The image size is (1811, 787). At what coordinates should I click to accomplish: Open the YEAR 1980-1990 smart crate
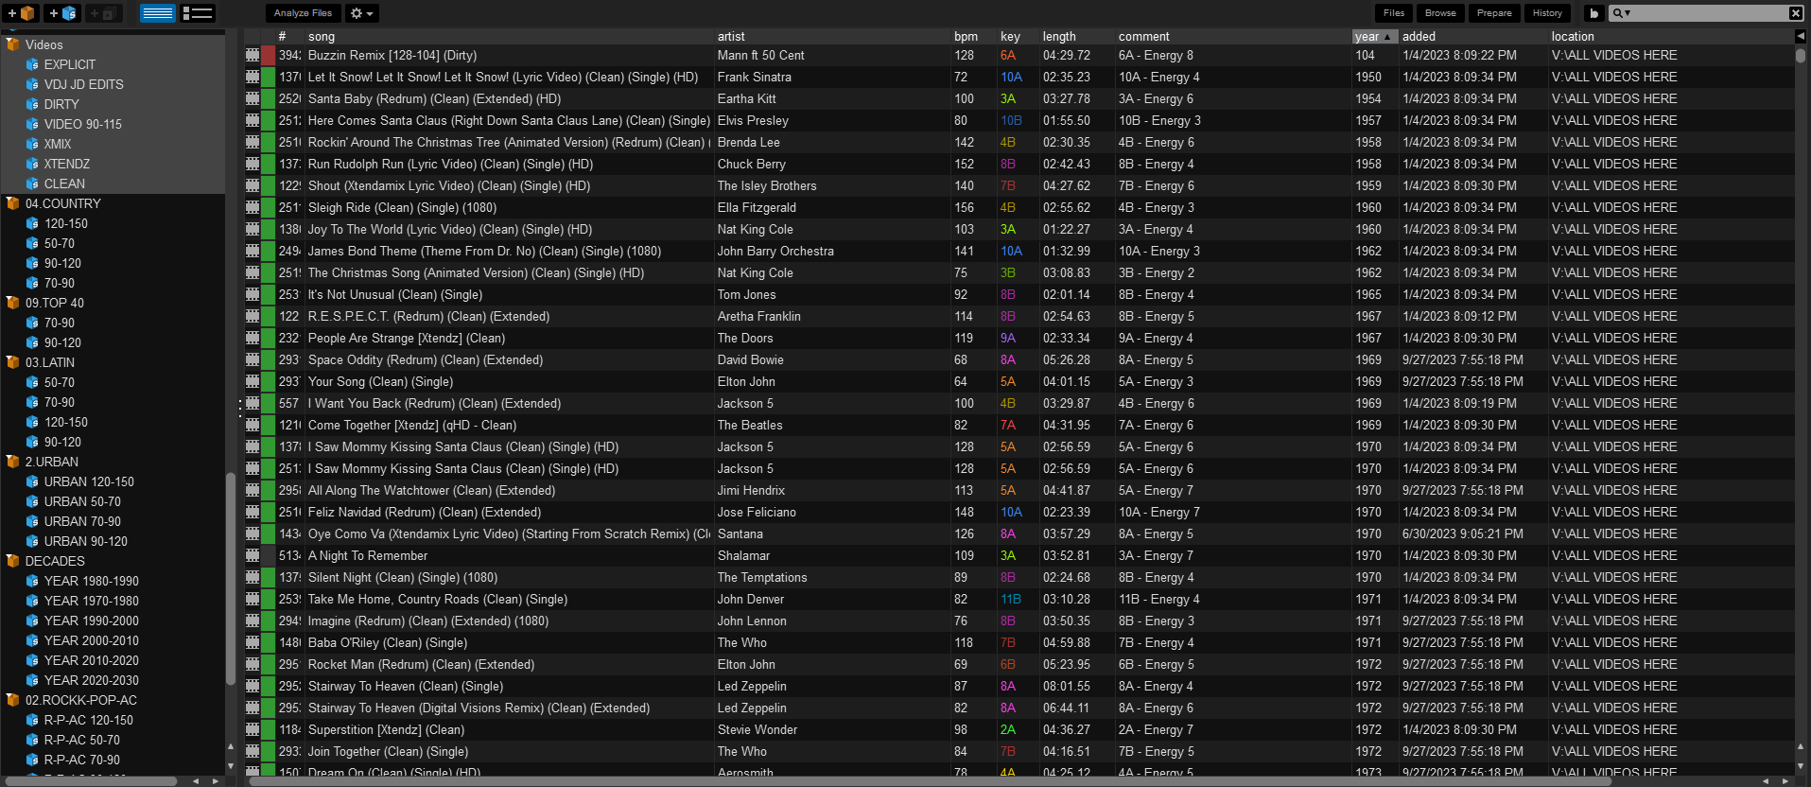[x=91, y=581]
